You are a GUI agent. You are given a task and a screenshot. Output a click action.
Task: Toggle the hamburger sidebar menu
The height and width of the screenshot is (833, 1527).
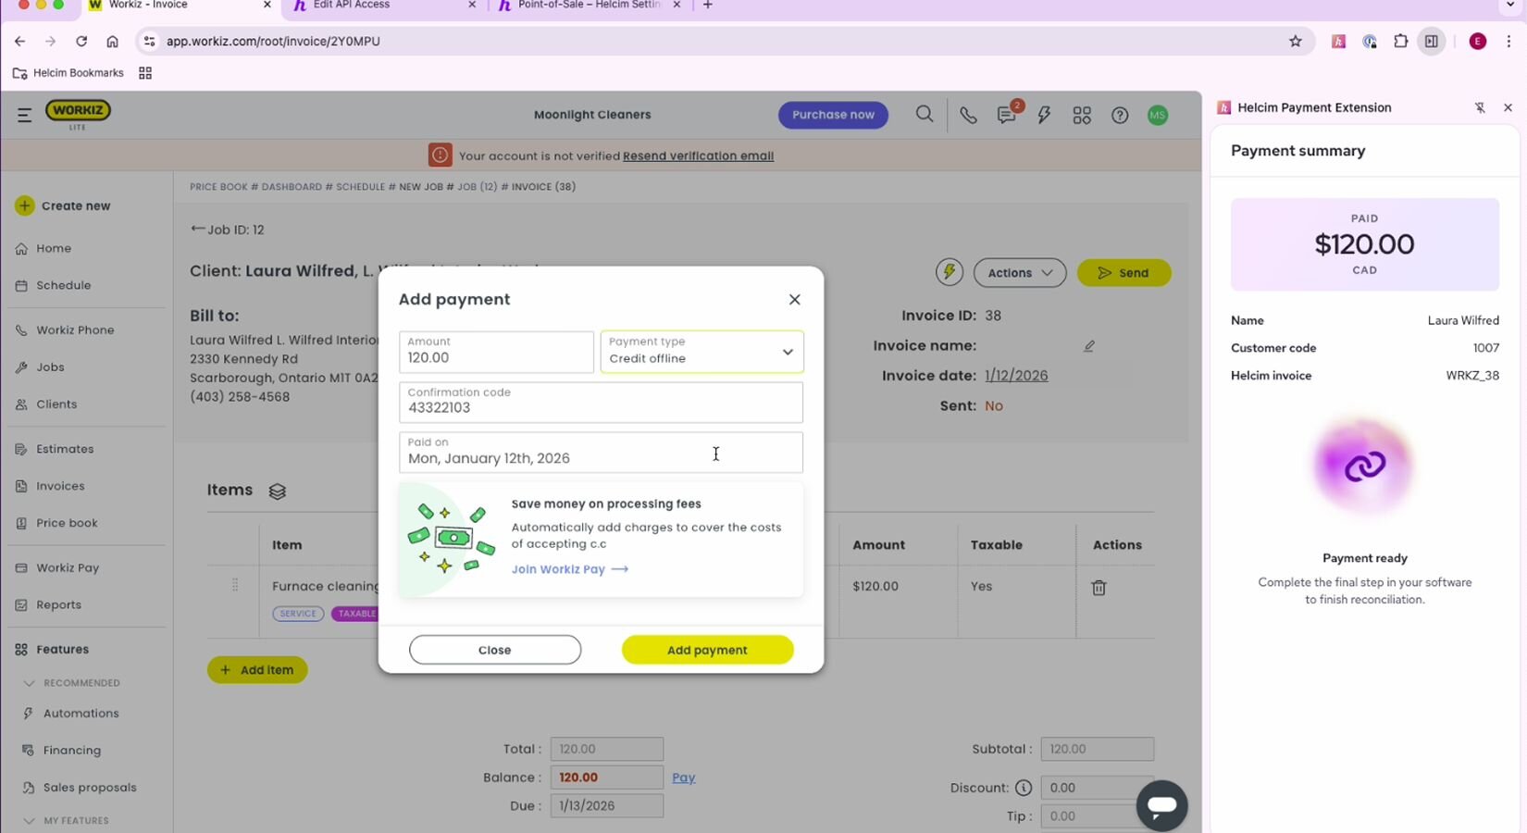(x=24, y=115)
